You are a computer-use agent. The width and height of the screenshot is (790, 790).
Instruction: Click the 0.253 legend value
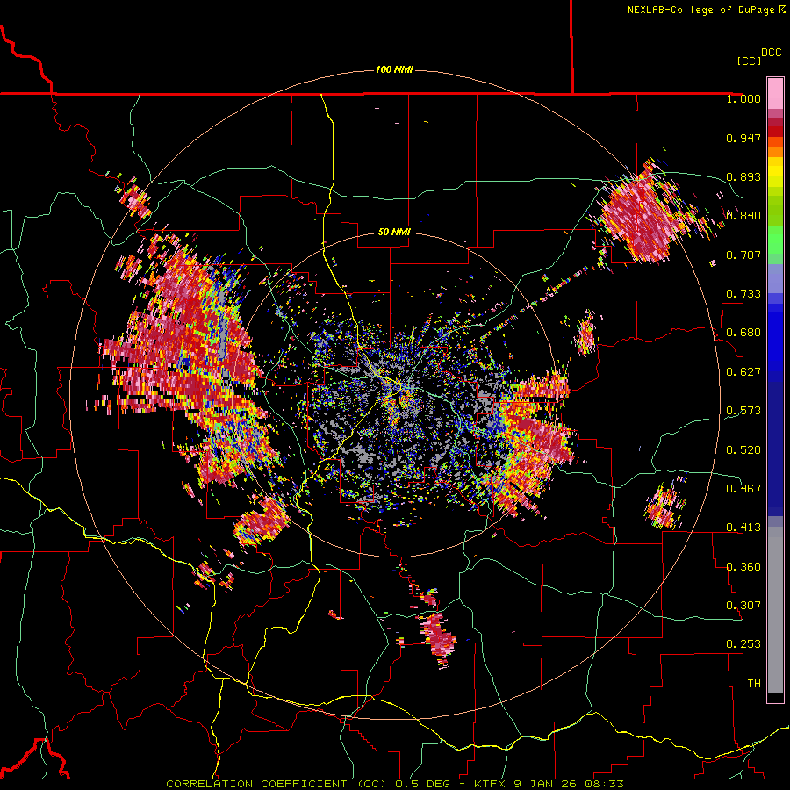743,644
